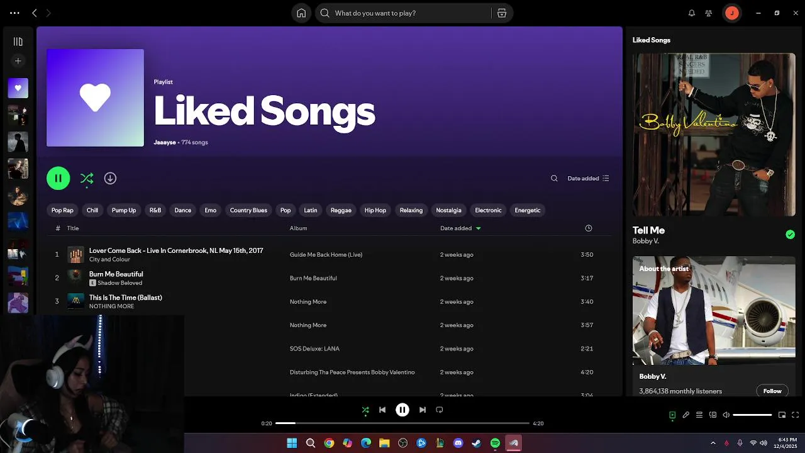Image resolution: width=805 pixels, height=453 pixels.
Task: Sort by the Title column header
Action: click(x=73, y=228)
